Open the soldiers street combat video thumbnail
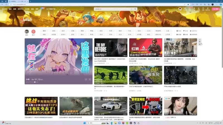 [x=180, y=47]
